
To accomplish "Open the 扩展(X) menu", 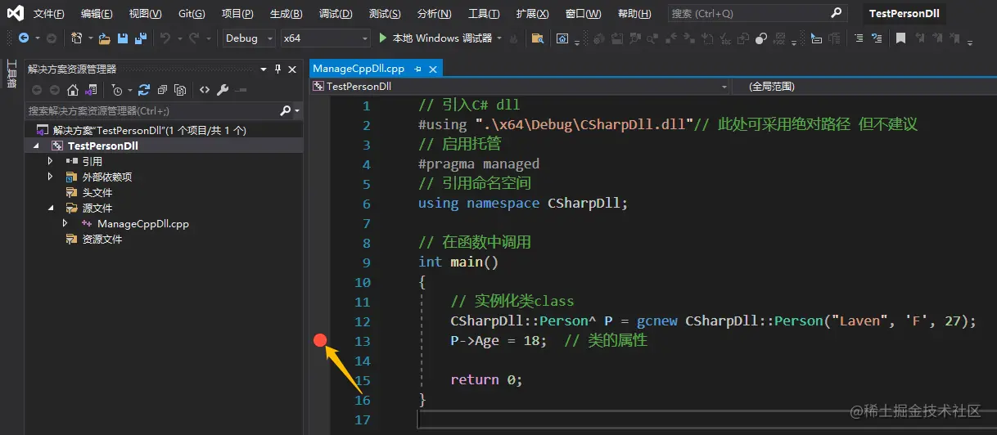I will click(x=531, y=14).
